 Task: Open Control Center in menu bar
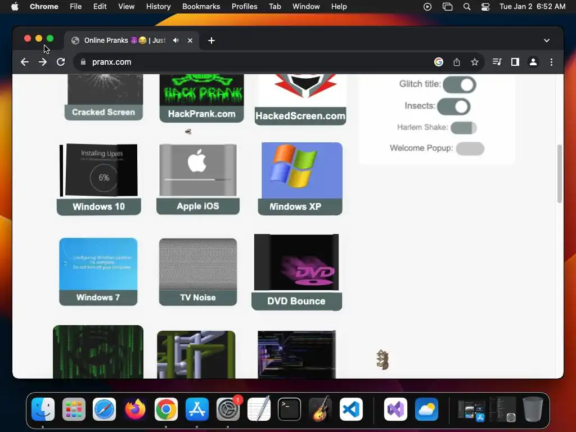tap(485, 6)
